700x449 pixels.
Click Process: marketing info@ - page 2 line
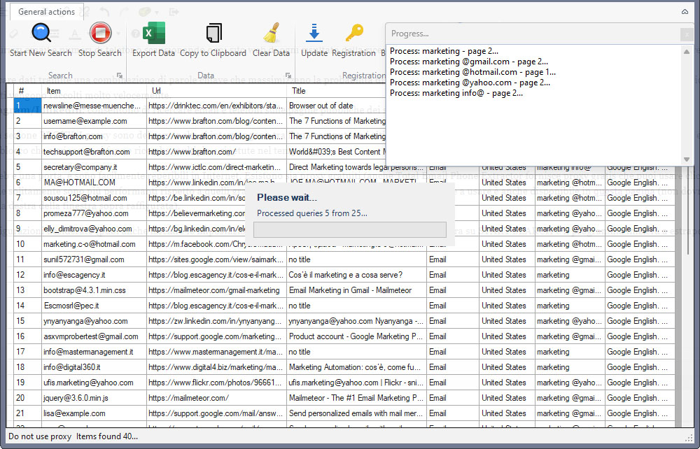click(456, 93)
